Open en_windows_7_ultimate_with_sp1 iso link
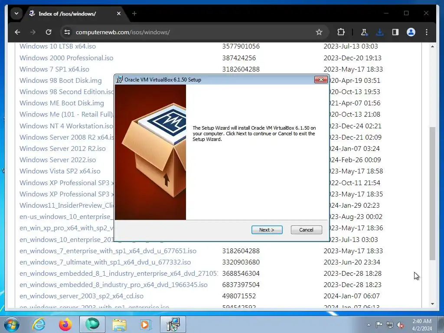 (x=105, y=262)
